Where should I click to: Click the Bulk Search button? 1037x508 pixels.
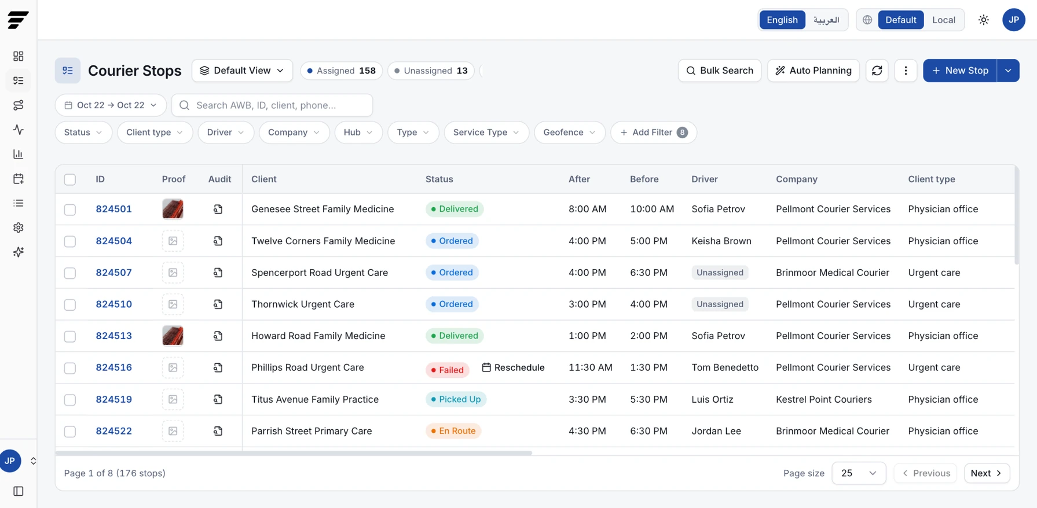point(720,71)
